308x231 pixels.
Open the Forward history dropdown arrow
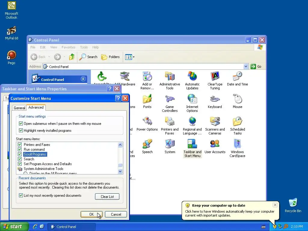64,57
